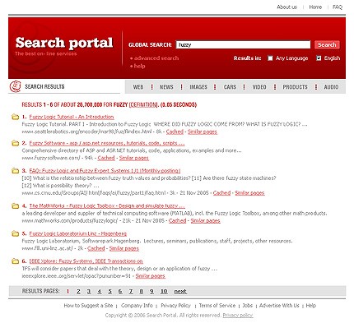Open Similar pages for uni-linz result

124,248
